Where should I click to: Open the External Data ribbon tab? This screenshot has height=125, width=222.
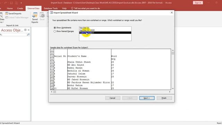(33, 8)
